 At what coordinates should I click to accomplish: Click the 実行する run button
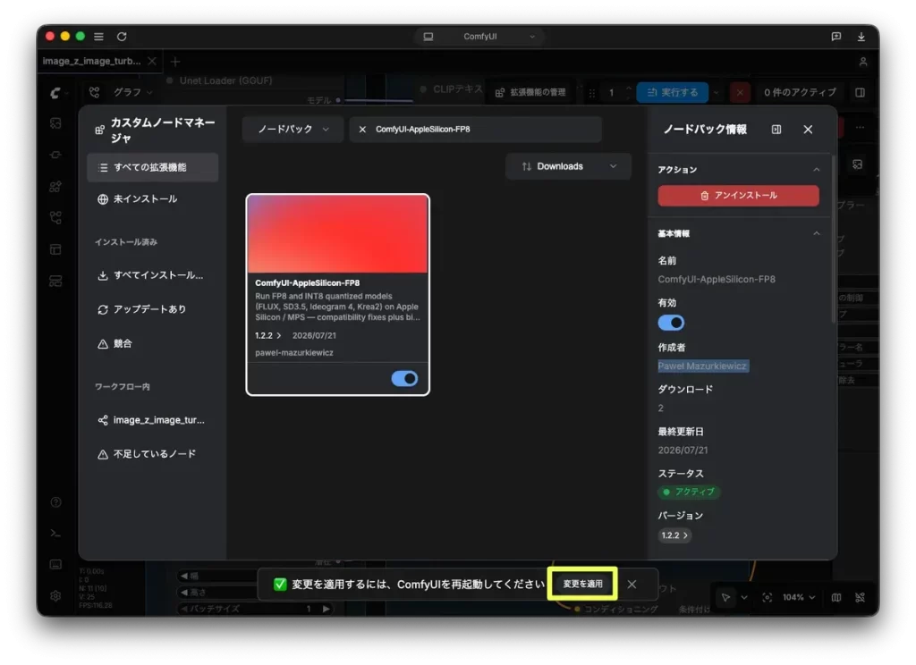tap(672, 92)
